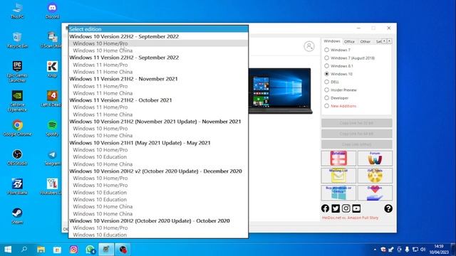
Task: Select the Spotify desktop icon
Action: pyautogui.click(x=52, y=128)
